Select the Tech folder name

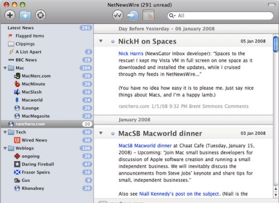[x=21, y=132]
